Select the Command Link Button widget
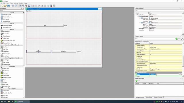The image size is (184, 103). (x=9, y=41)
